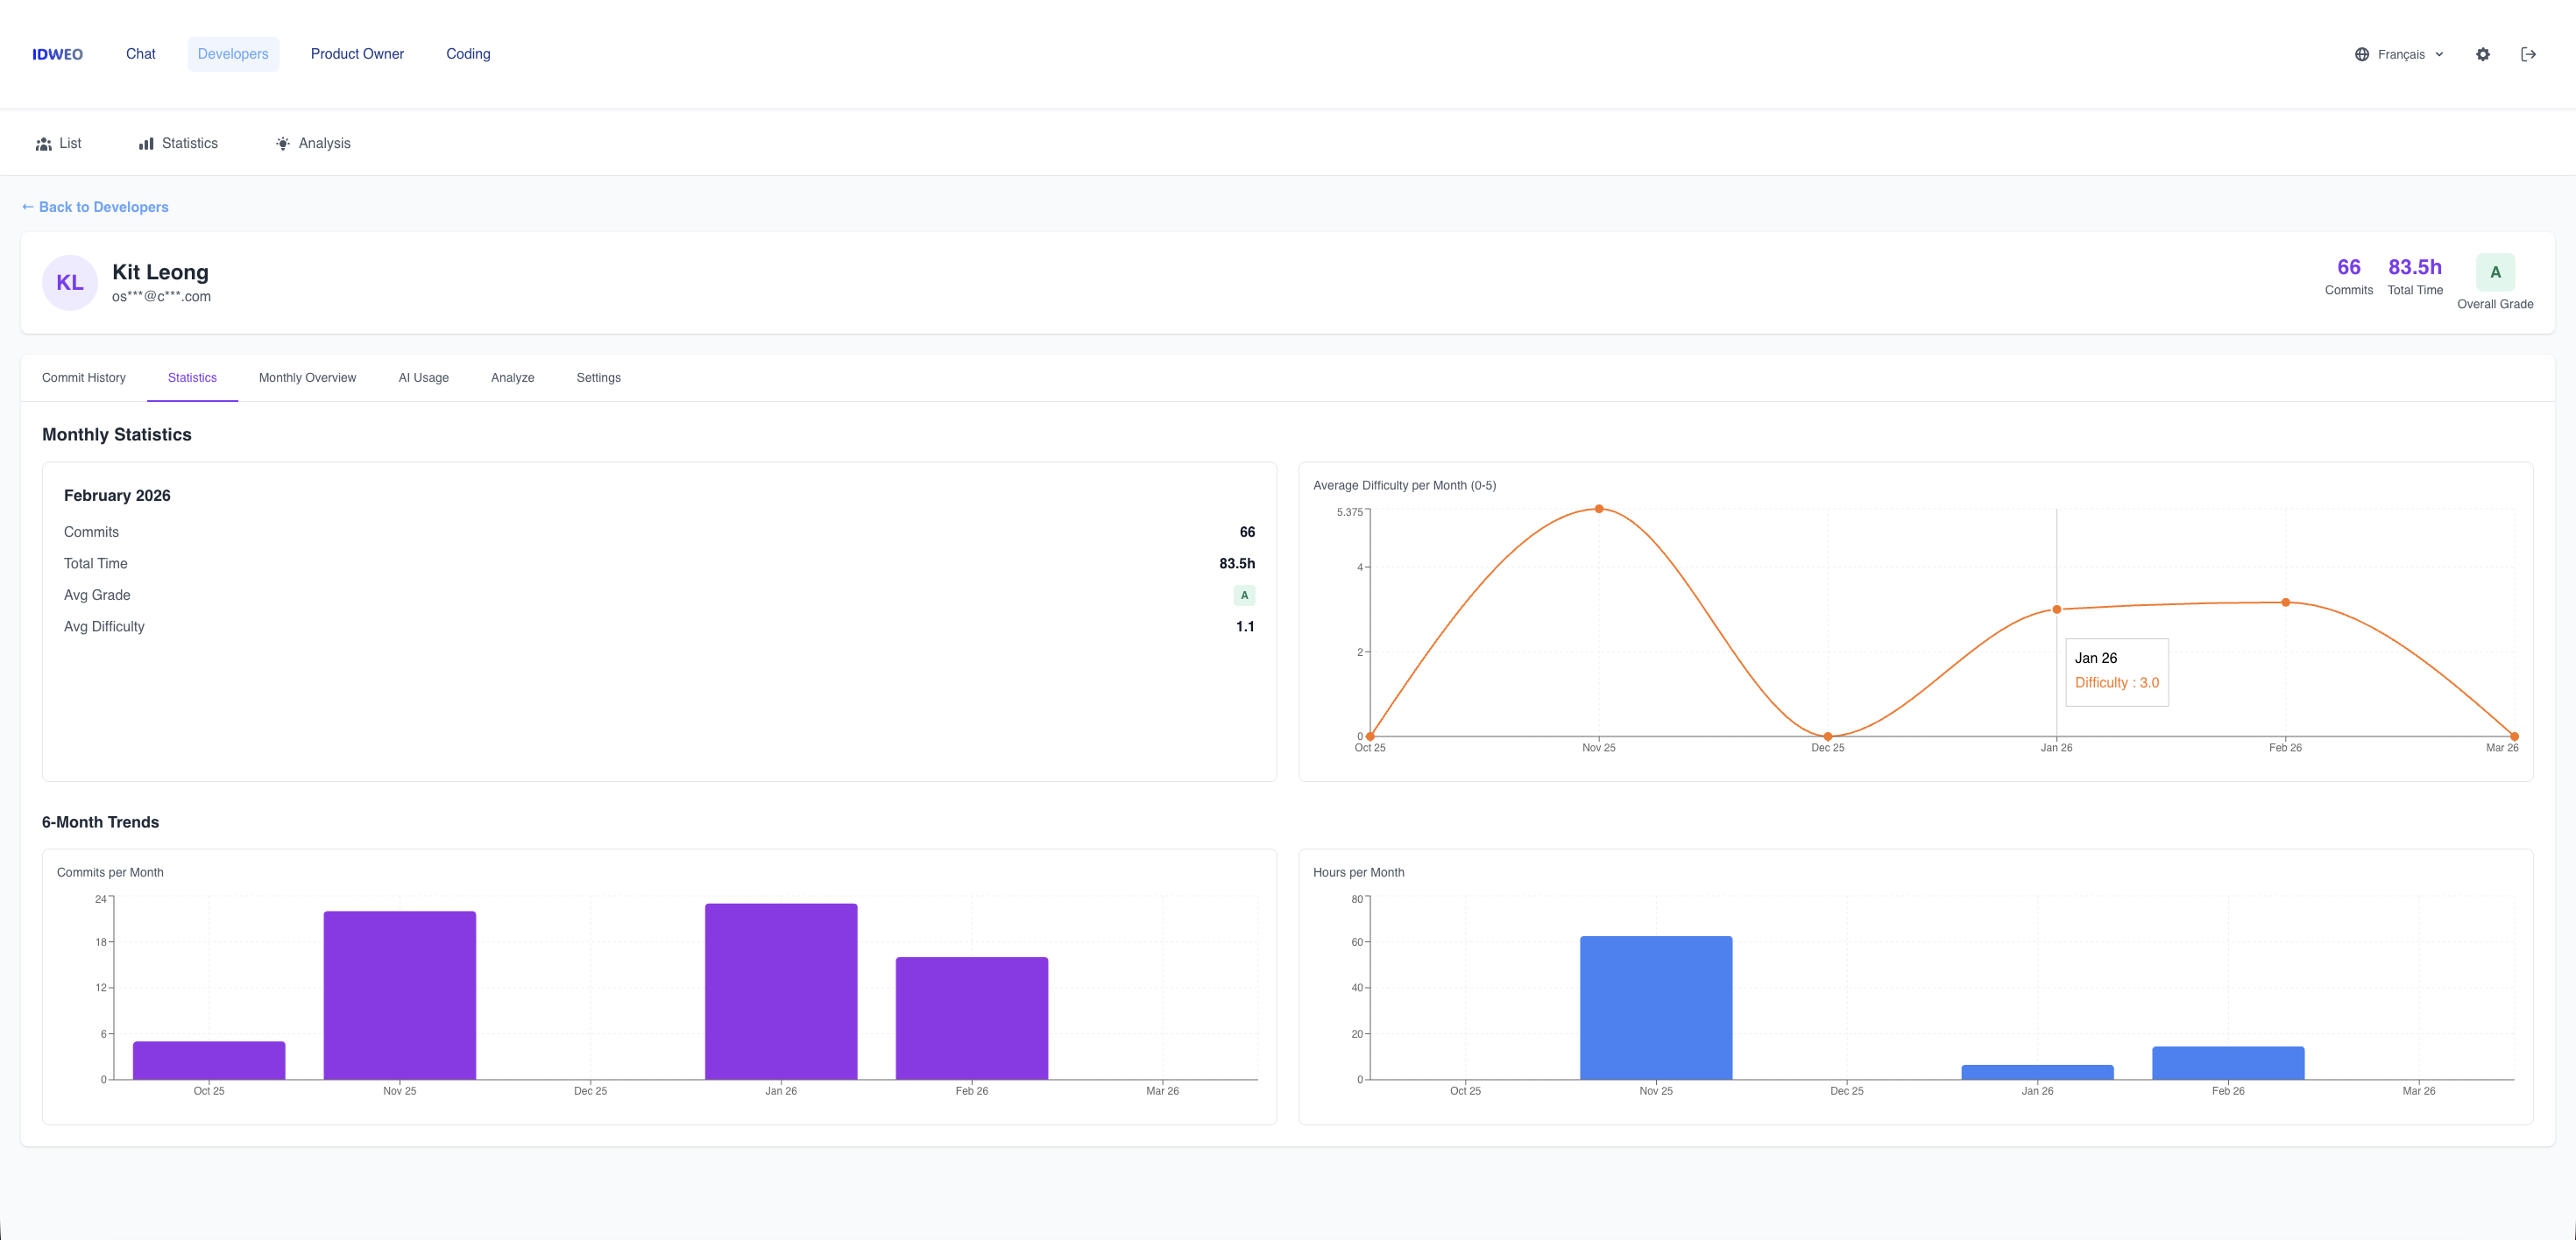Click the IDWEO logo
The width and height of the screenshot is (2576, 1240).
[x=57, y=54]
